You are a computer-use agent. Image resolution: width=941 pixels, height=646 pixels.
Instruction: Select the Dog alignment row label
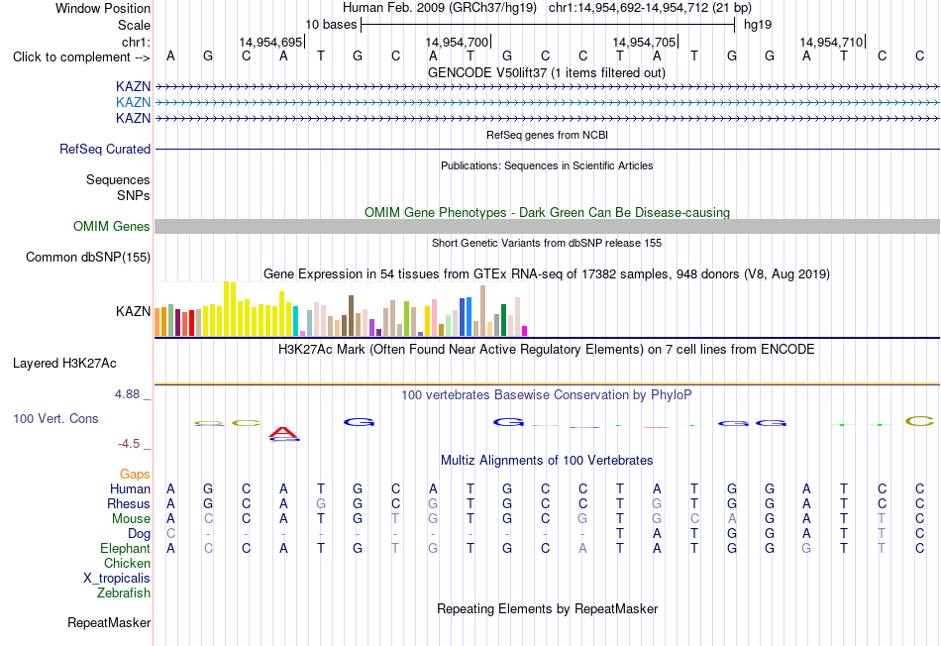click(x=140, y=534)
